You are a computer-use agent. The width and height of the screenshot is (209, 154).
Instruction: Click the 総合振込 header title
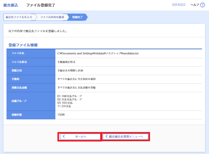(11, 5)
